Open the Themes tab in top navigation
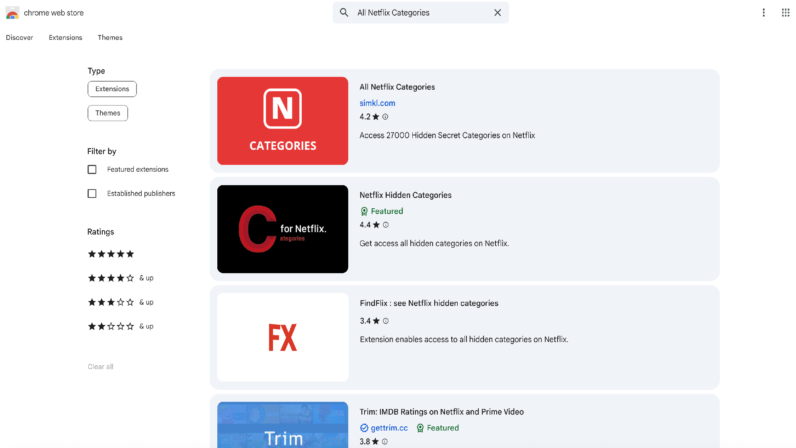796x448 pixels. pos(110,37)
